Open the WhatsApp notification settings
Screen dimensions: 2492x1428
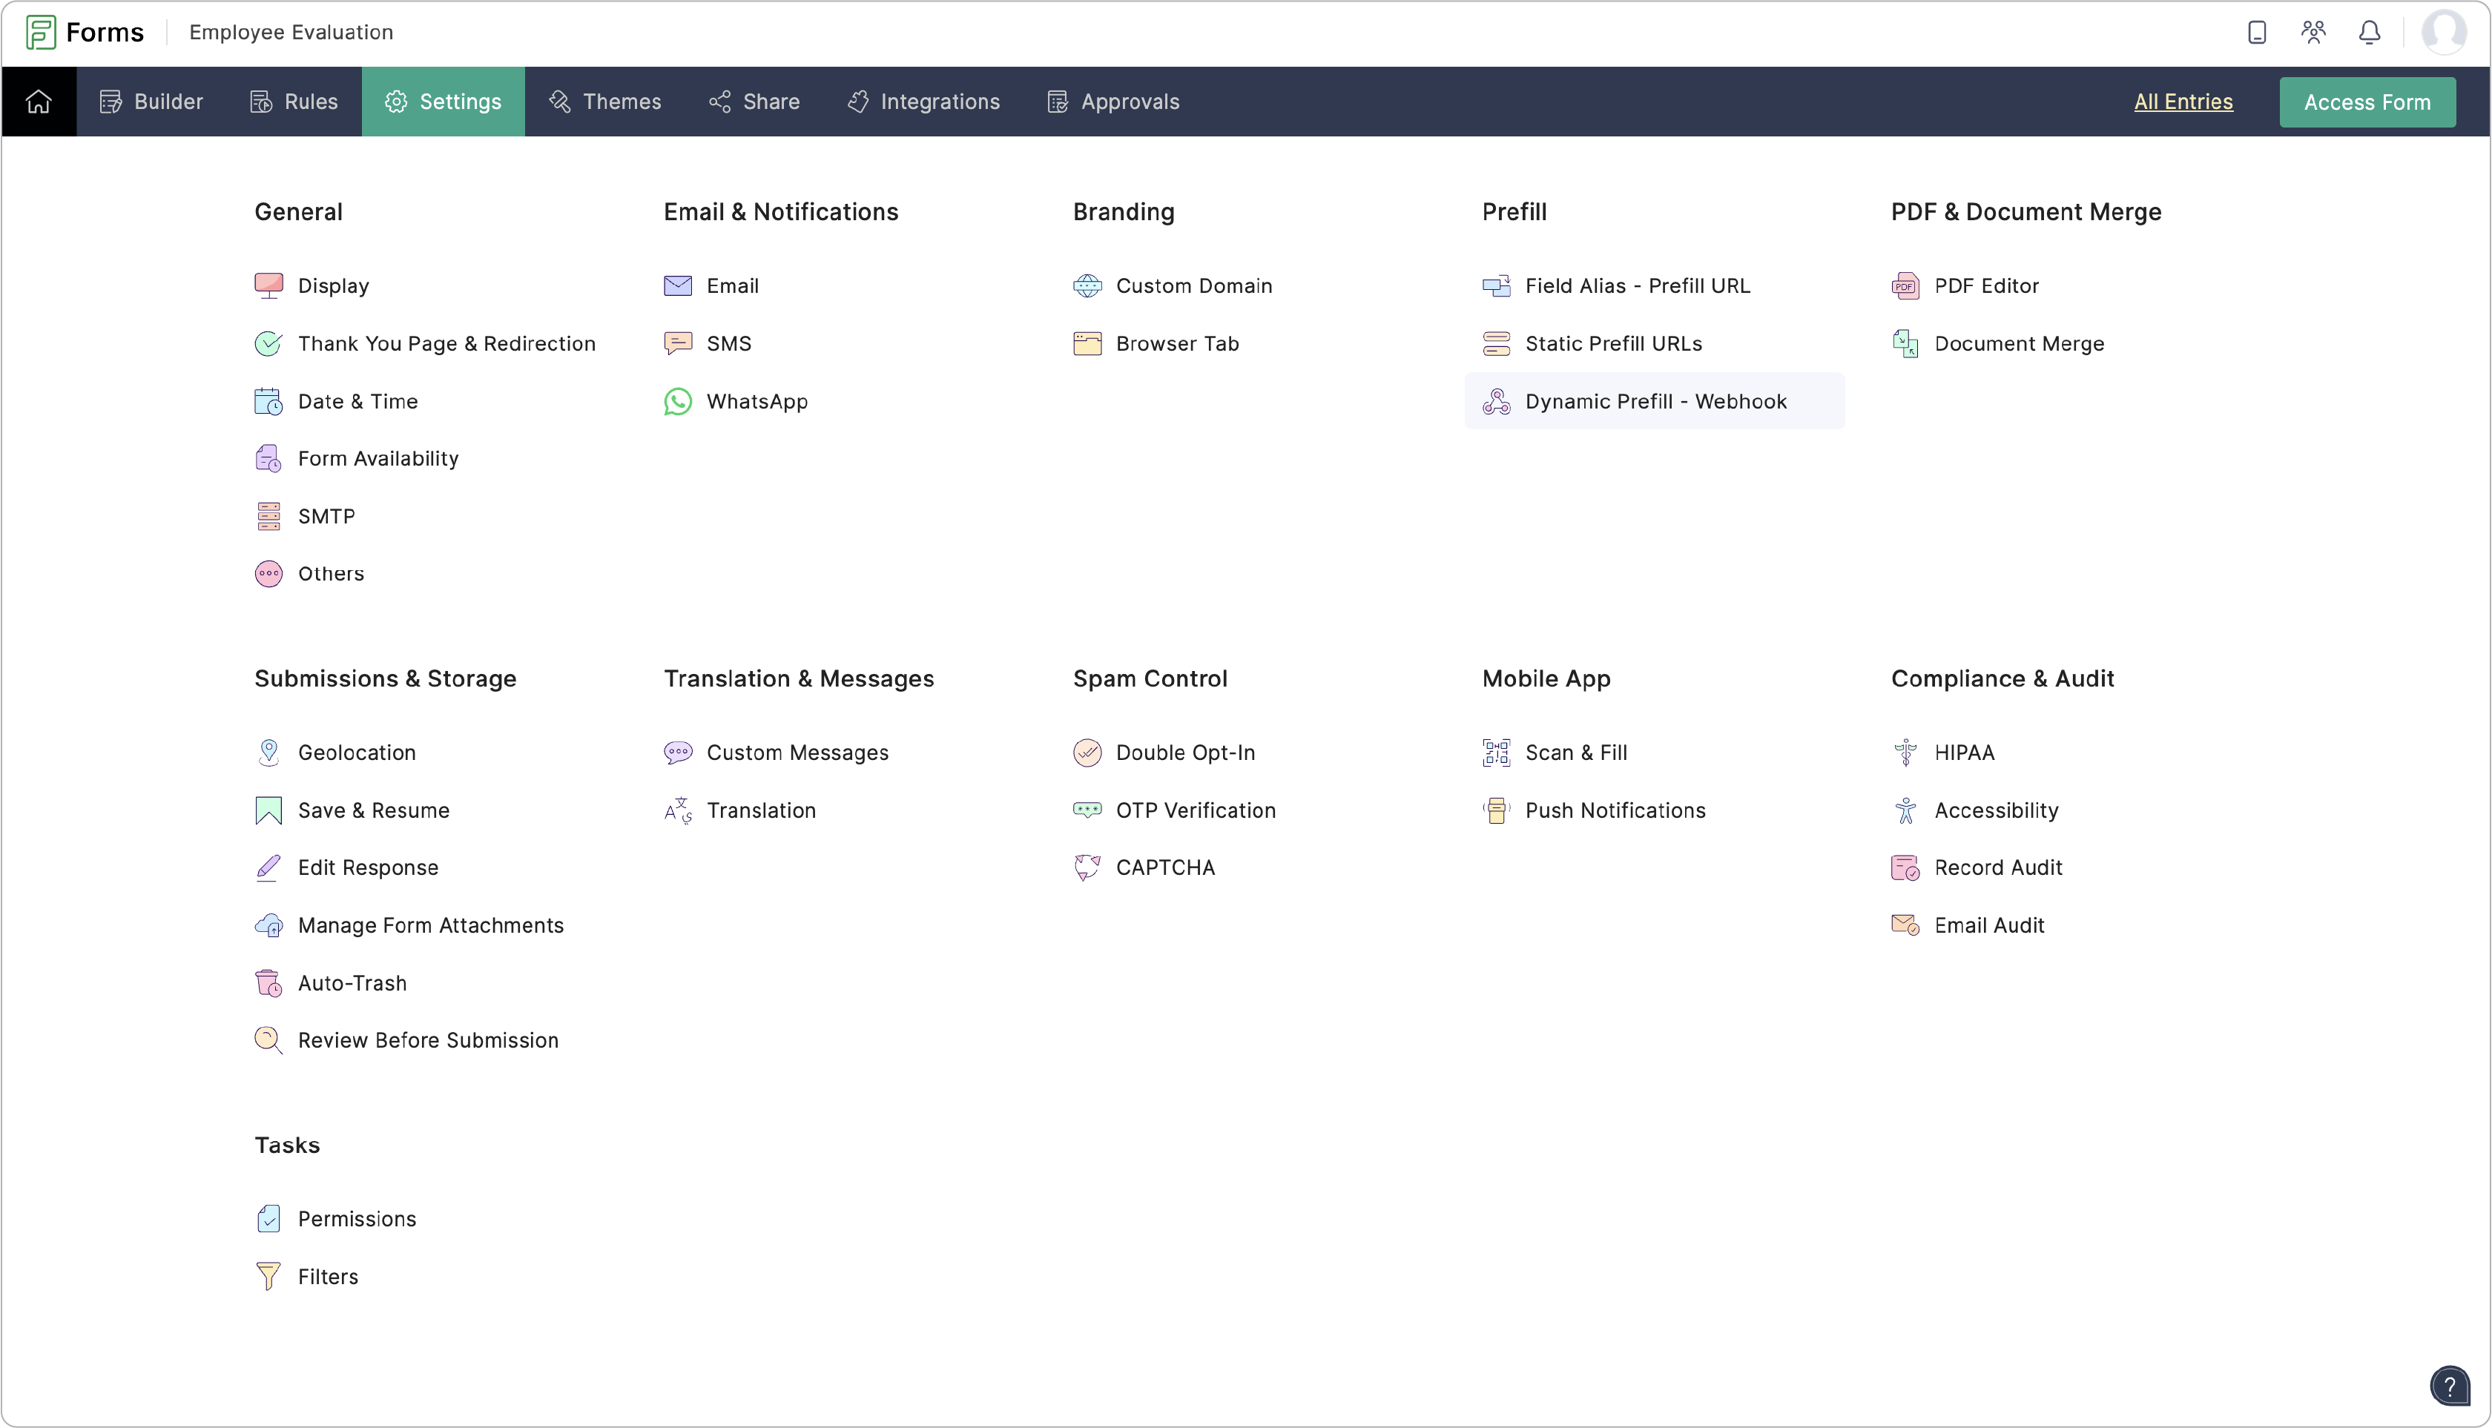[x=757, y=401]
